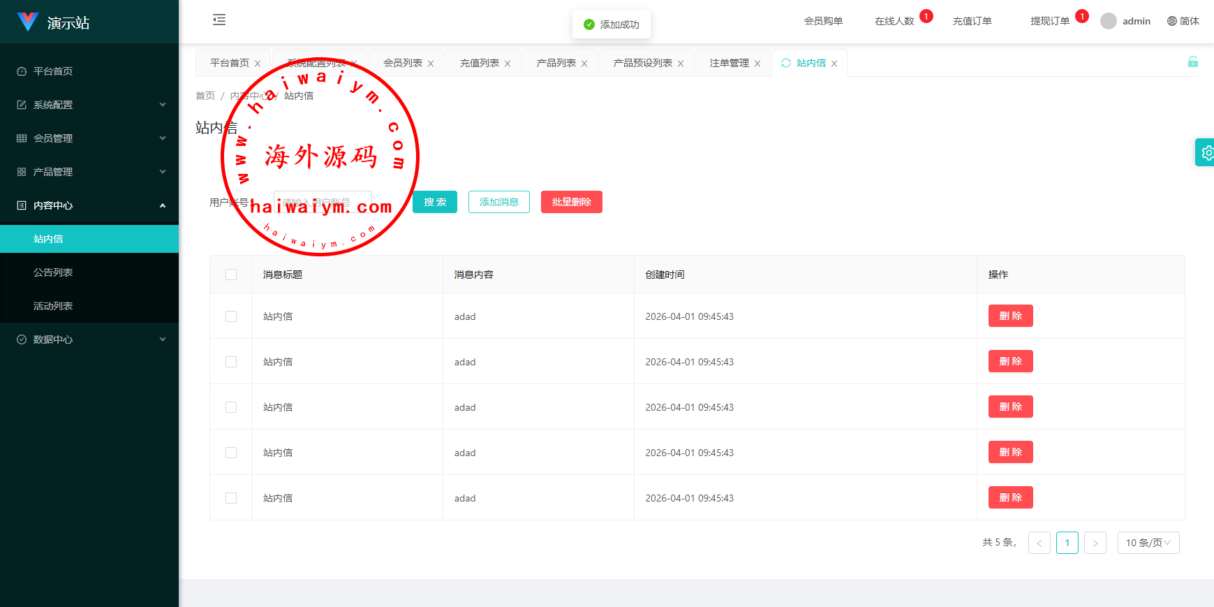1214x607 pixels.
Task: Refresh the 站内信 tab via reload icon
Action: pos(786,63)
